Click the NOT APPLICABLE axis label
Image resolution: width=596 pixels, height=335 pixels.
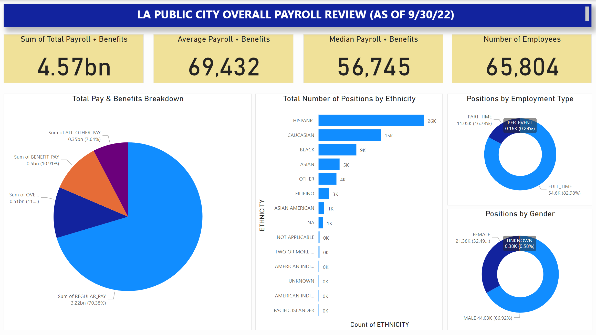295,237
